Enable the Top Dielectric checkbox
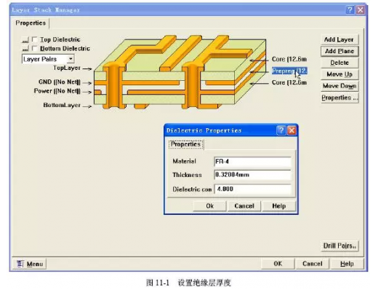 tap(35, 39)
